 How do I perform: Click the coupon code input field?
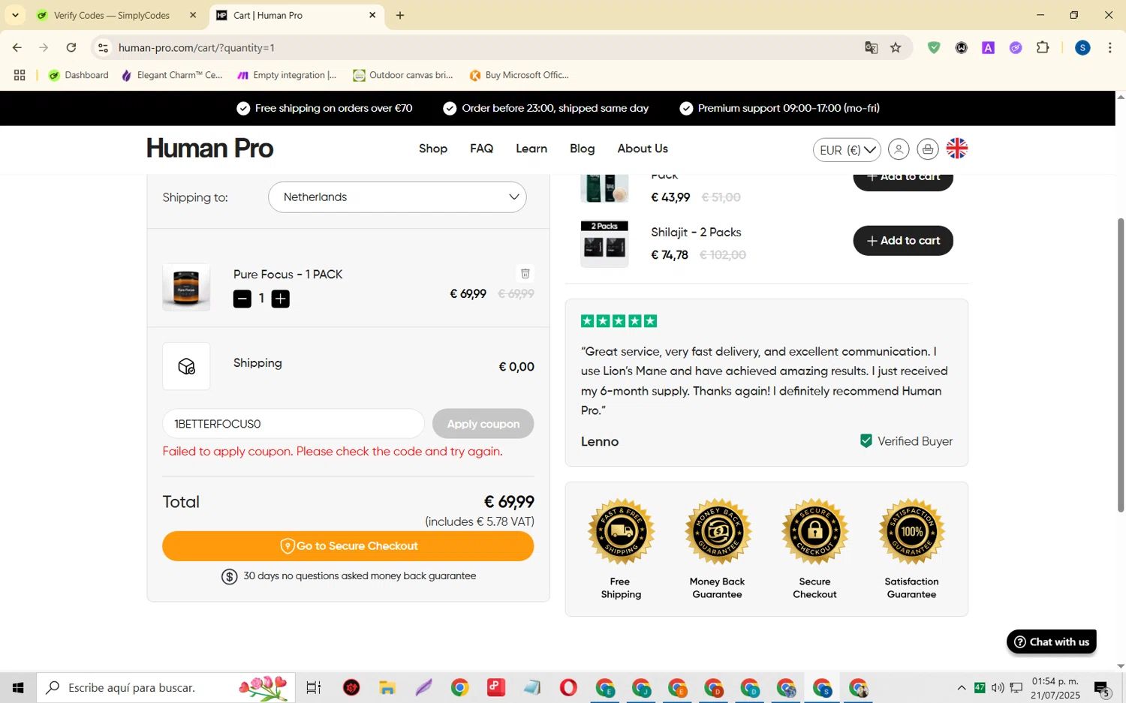click(294, 424)
